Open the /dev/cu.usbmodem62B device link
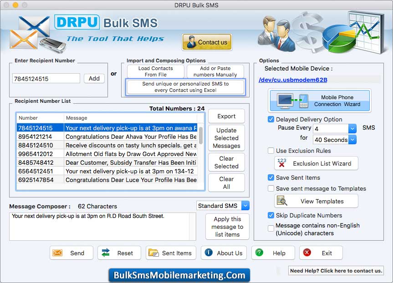The width and height of the screenshot is (393, 283). 293,80
